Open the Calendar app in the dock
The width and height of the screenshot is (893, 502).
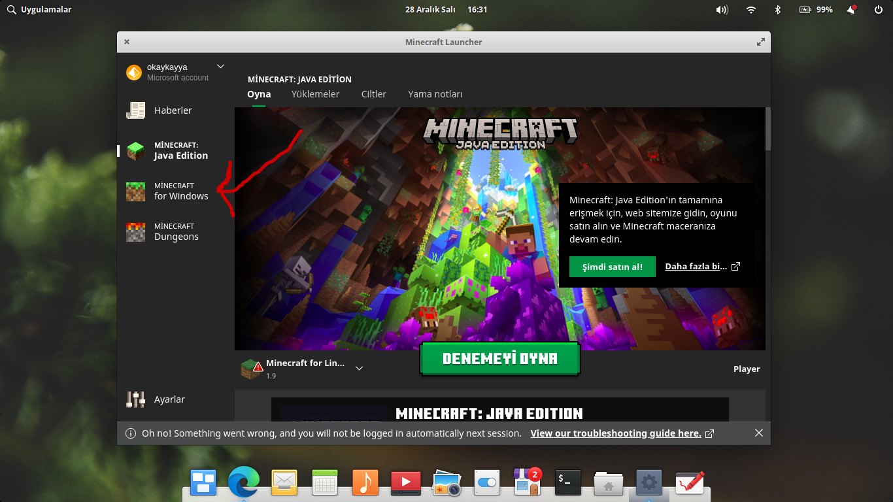(x=325, y=483)
